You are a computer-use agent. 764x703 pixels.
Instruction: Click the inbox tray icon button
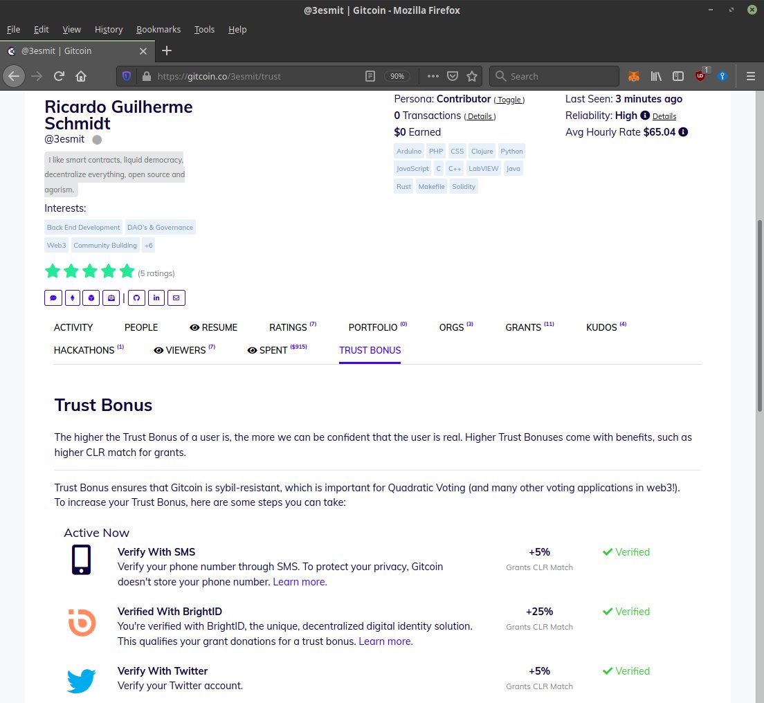[111, 298]
